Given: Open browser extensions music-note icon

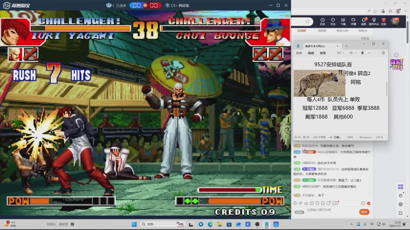Looking at the screenshot, I should (383, 11).
